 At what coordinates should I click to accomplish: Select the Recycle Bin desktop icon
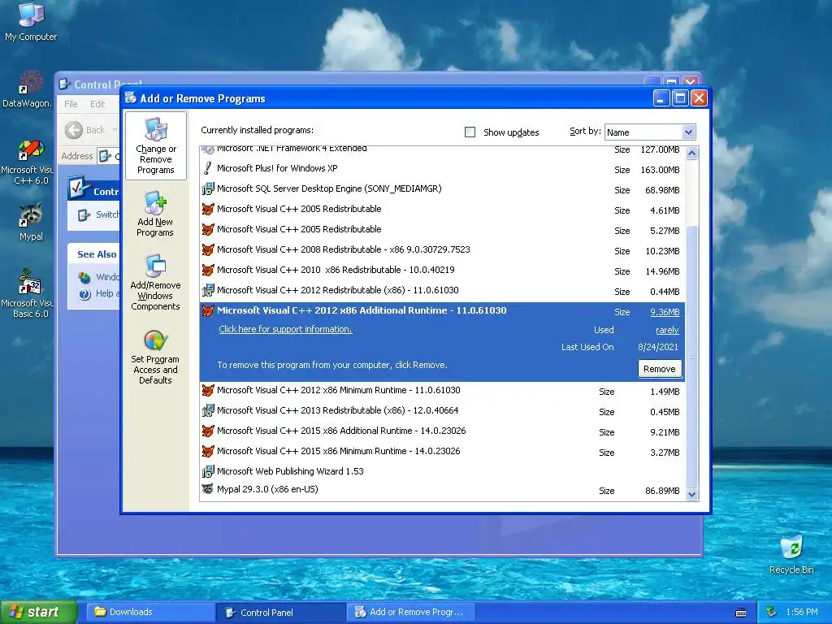[x=791, y=554]
